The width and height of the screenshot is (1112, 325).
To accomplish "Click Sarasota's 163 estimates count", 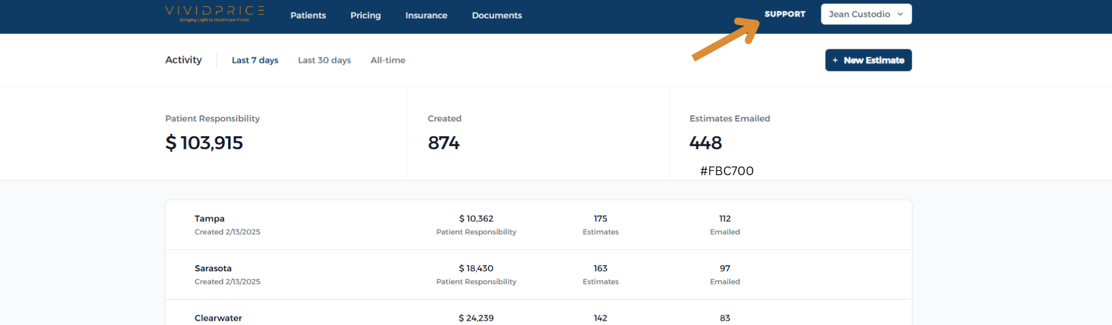I will [601, 268].
